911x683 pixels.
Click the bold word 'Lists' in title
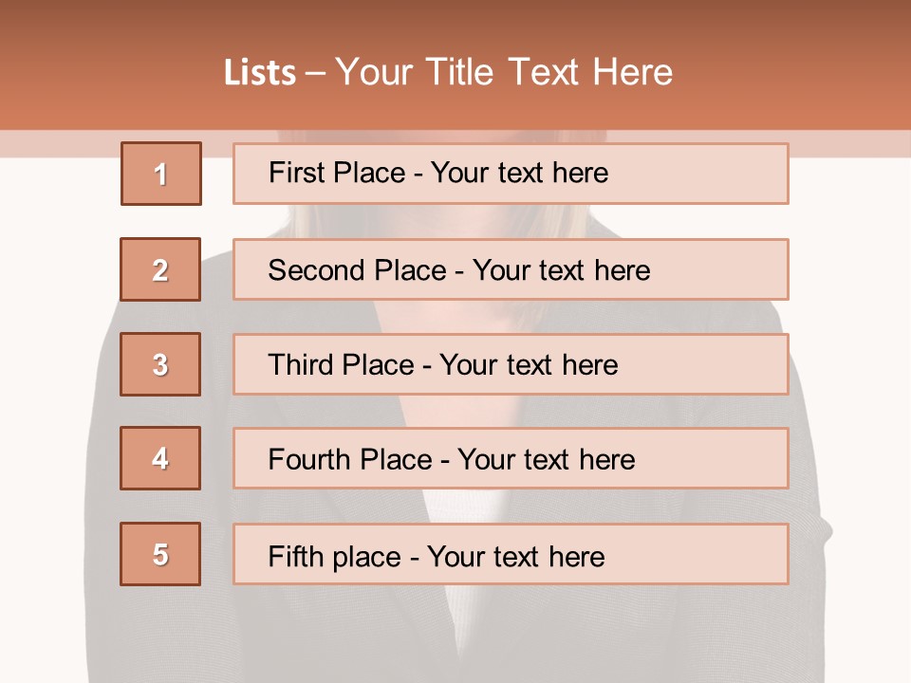260,73
